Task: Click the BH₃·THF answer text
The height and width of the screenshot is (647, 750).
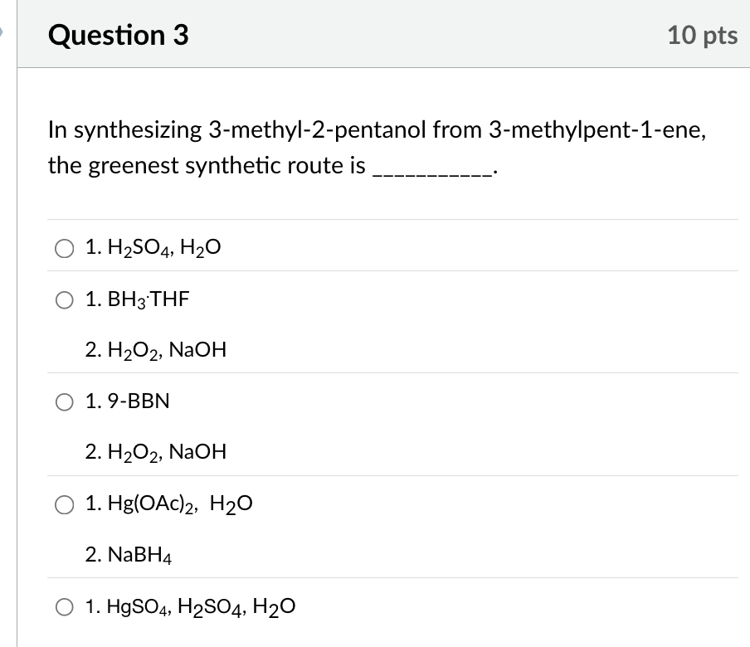Action: [x=136, y=299]
